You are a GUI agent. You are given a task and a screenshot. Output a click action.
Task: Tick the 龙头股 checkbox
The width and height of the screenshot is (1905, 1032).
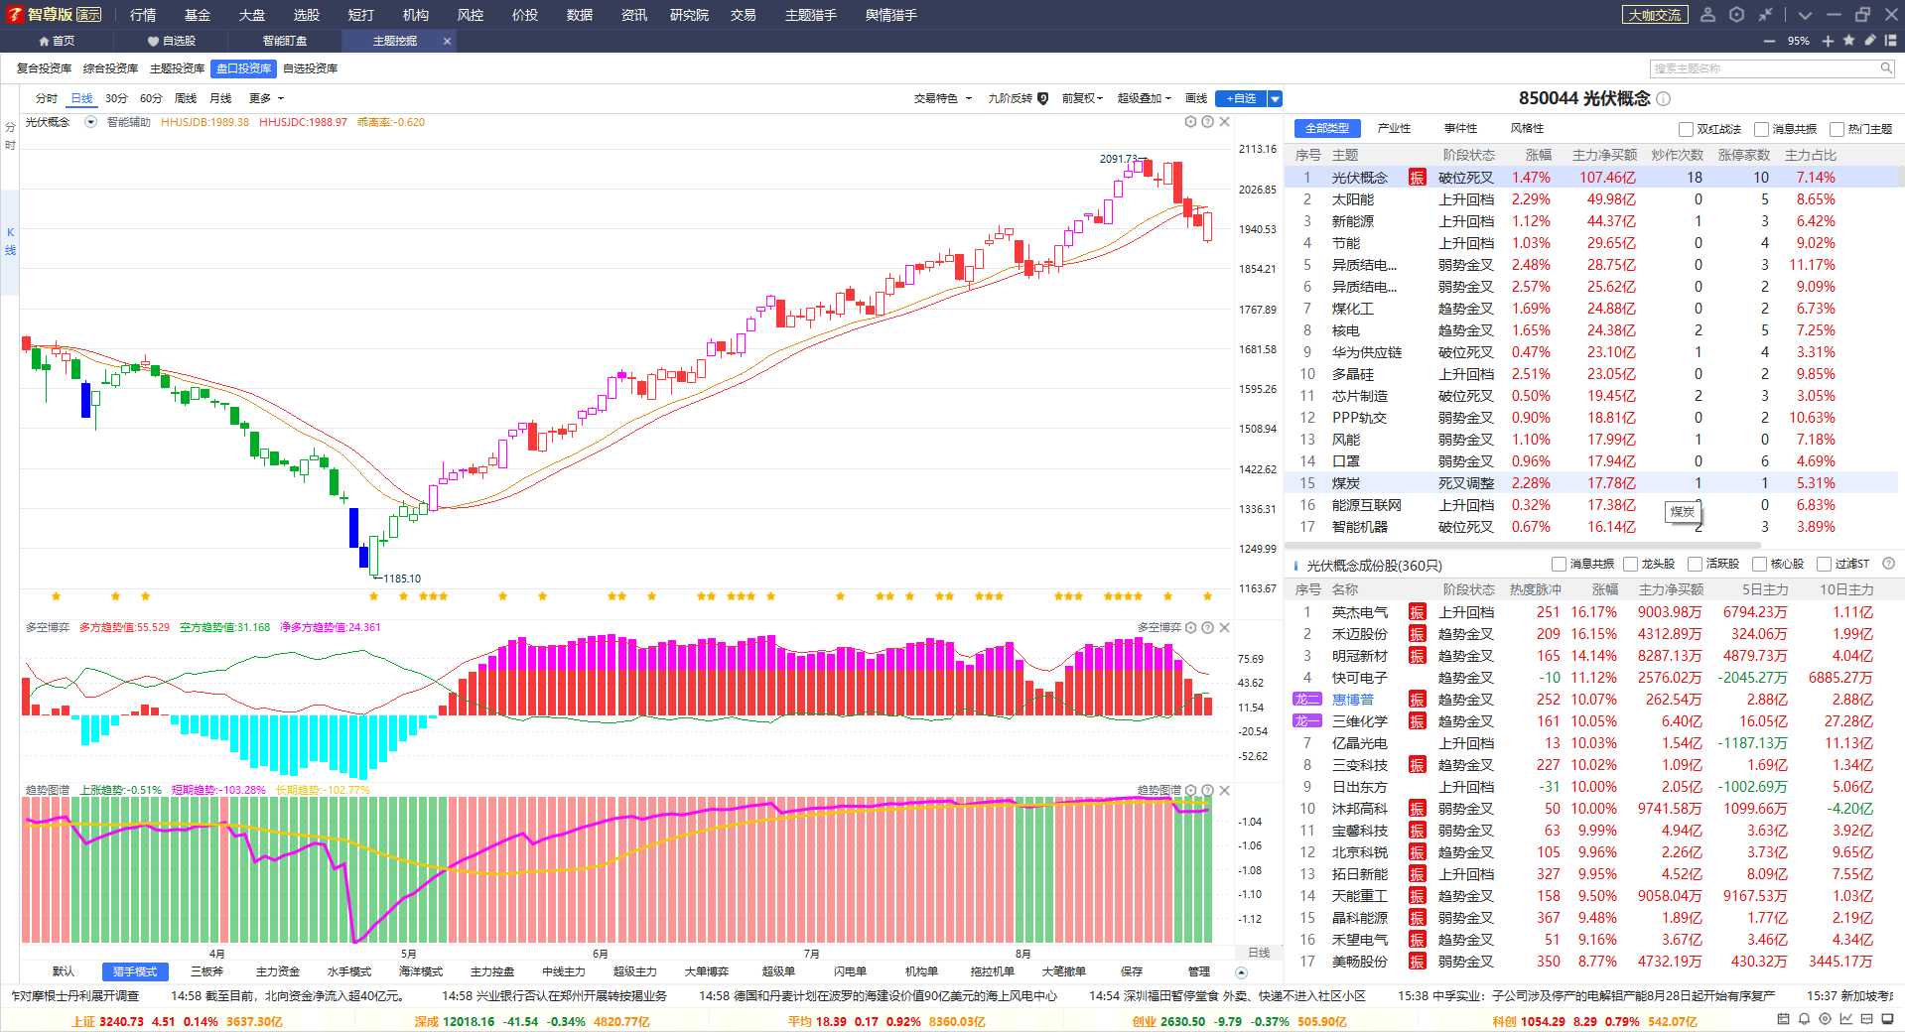(x=1630, y=564)
